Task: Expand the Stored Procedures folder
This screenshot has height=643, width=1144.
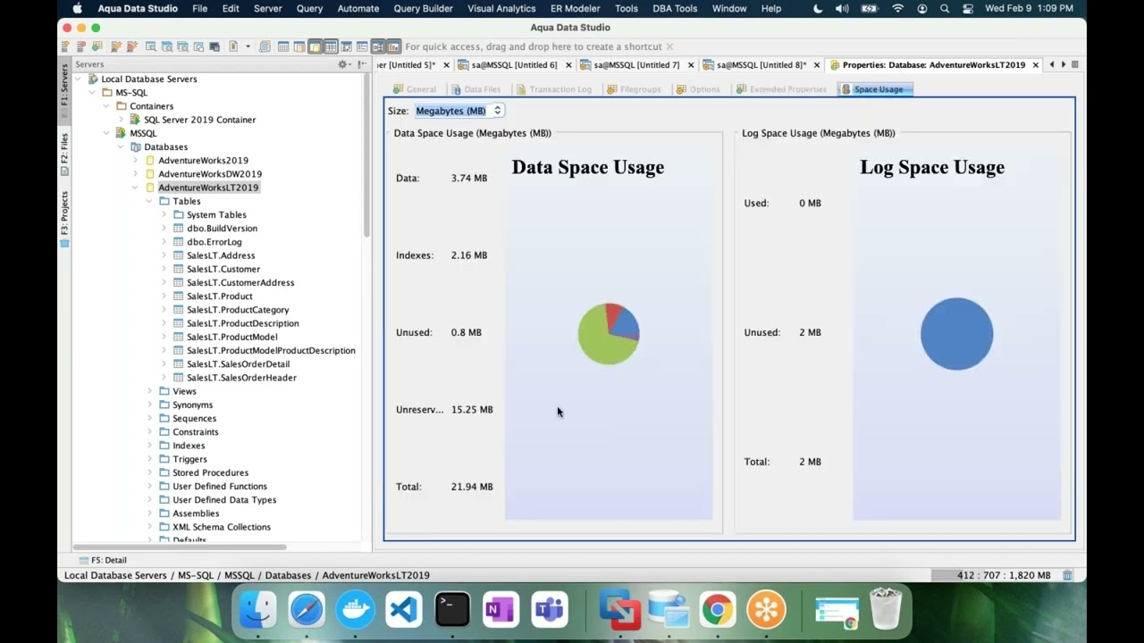Action: tap(149, 472)
